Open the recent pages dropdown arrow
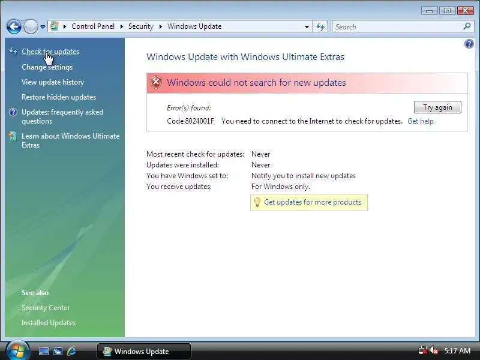This screenshot has height=360, width=480. 43,27
